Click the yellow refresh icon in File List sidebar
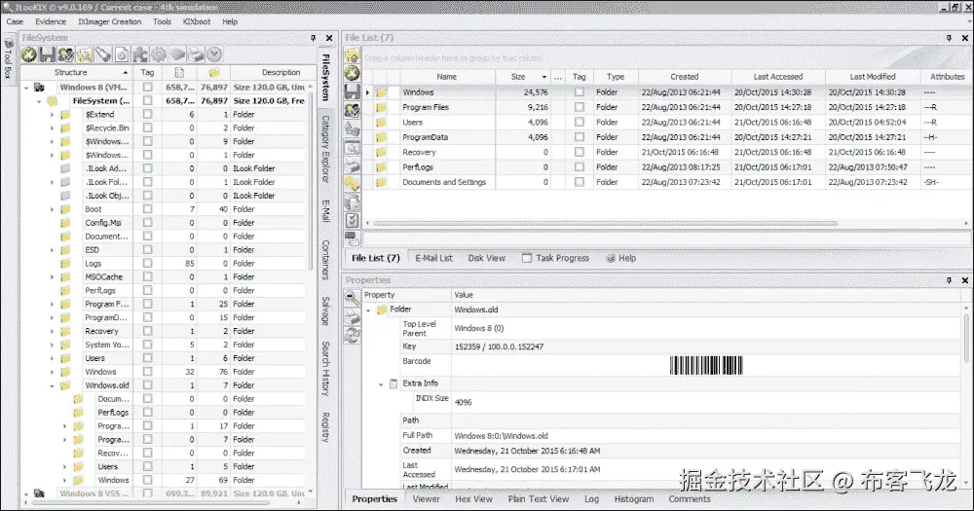The image size is (974, 511). [x=353, y=73]
